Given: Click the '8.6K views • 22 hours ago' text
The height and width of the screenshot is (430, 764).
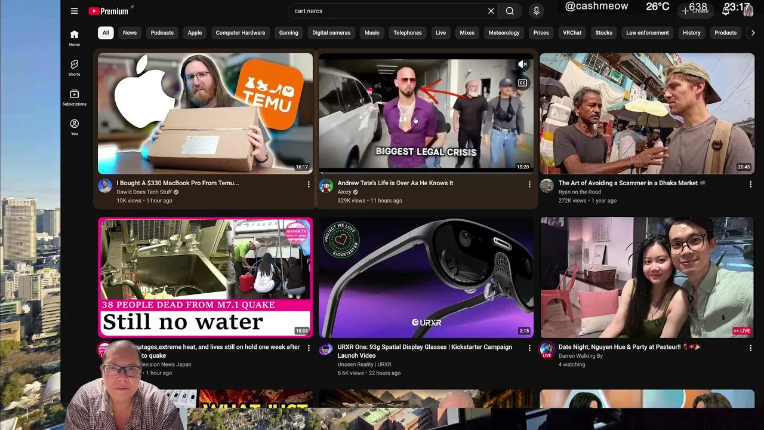Looking at the screenshot, I should coord(369,373).
